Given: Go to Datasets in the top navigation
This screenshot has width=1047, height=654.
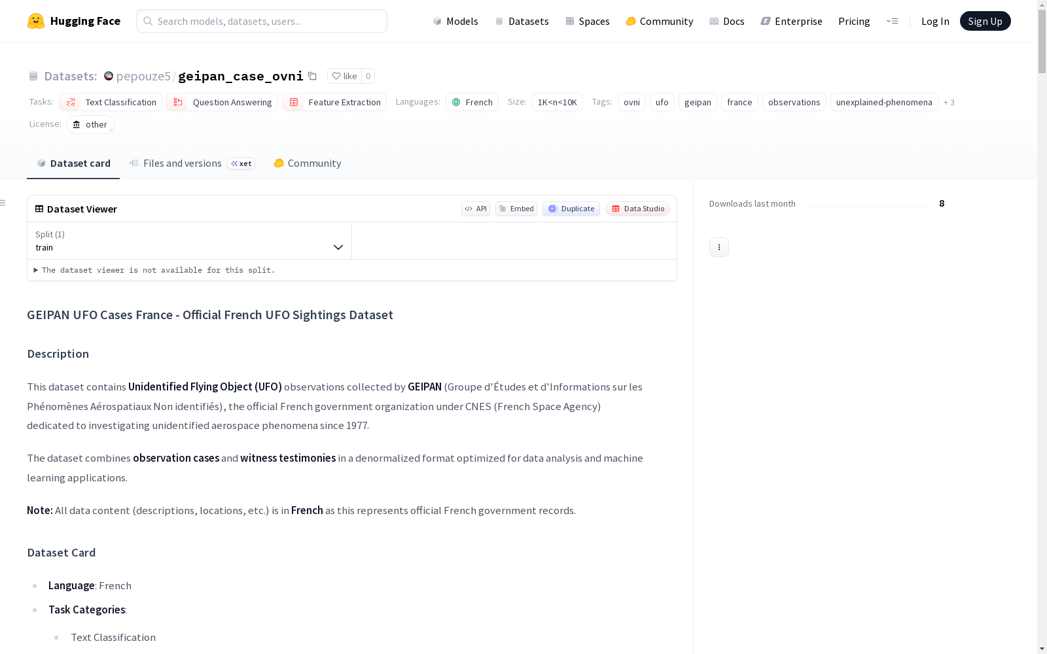Looking at the screenshot, I should coord(522,21).
